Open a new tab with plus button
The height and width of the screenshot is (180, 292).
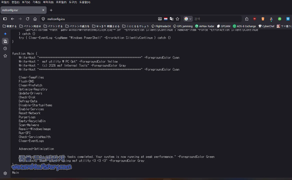click(51, 10)
